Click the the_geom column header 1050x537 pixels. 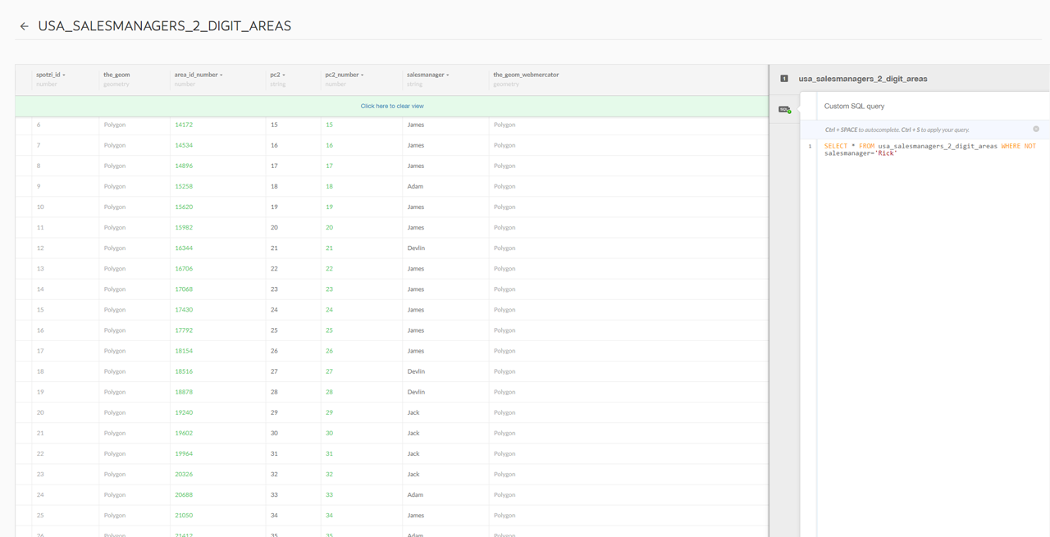pyautogui.click(x=116, y=75)
